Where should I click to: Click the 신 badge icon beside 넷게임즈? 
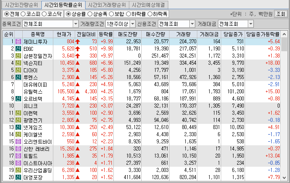coord(18,127)
